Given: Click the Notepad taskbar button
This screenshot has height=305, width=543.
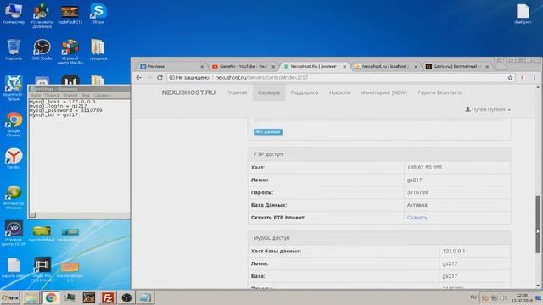Looking at the screenshot, I should point(145,297).
